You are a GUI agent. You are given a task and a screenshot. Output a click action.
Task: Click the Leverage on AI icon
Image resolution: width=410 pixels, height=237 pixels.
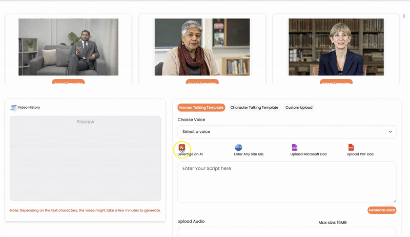[x=182, y=148]
